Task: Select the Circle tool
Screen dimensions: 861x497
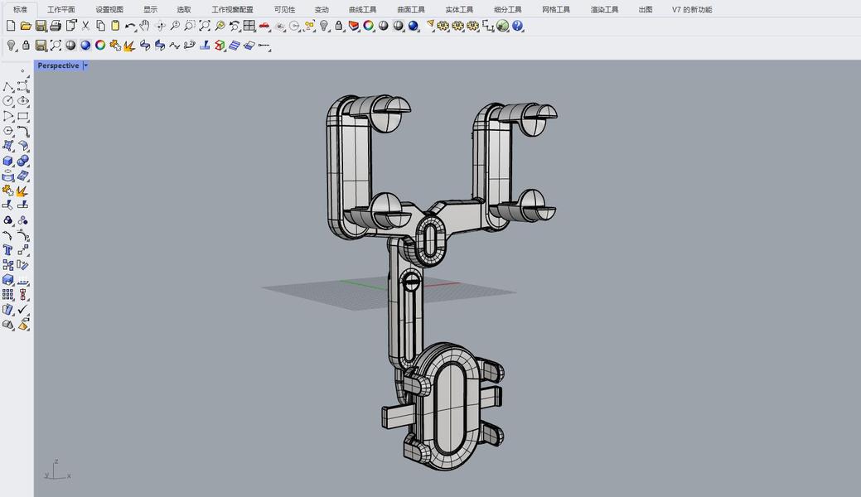Action: tap(7, 101)
